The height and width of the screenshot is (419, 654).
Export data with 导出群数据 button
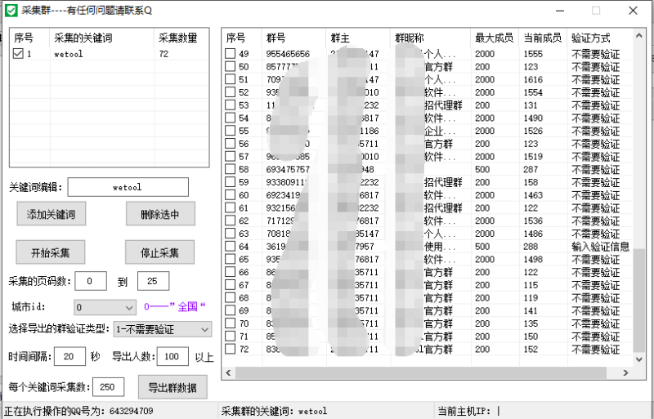[172, 387]
